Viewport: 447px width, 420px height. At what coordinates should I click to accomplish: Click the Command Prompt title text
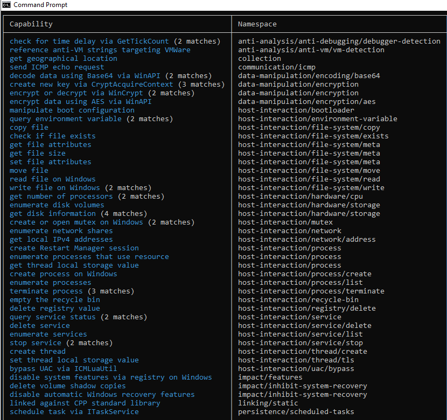[x=40, y=5]
